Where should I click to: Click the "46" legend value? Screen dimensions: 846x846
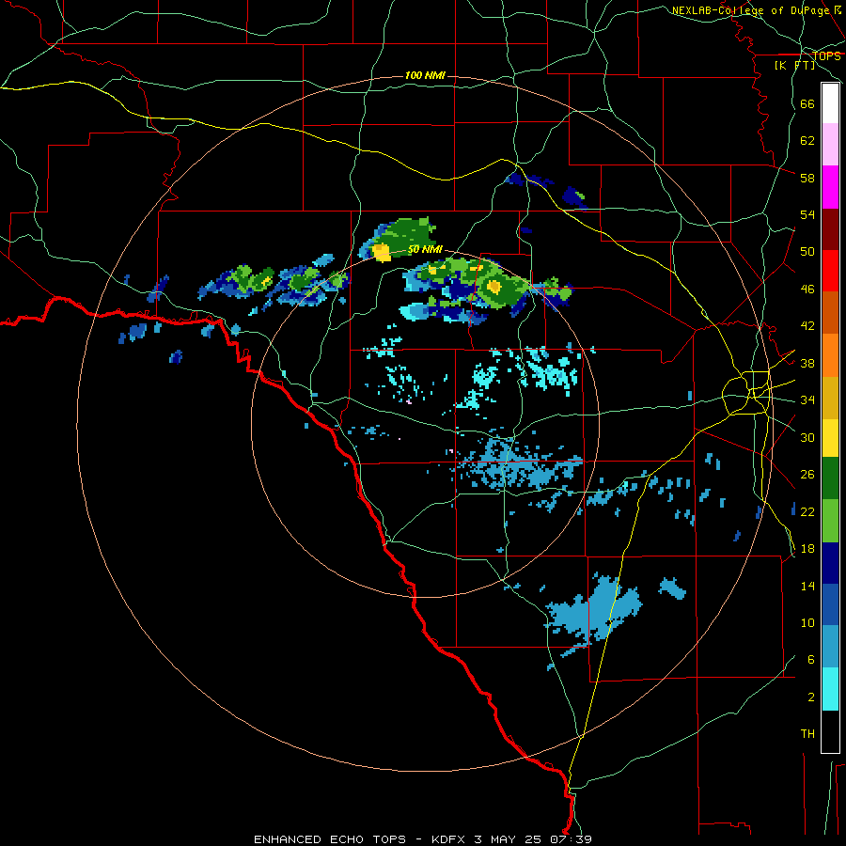pyautogui.click(x=807, y=290)
